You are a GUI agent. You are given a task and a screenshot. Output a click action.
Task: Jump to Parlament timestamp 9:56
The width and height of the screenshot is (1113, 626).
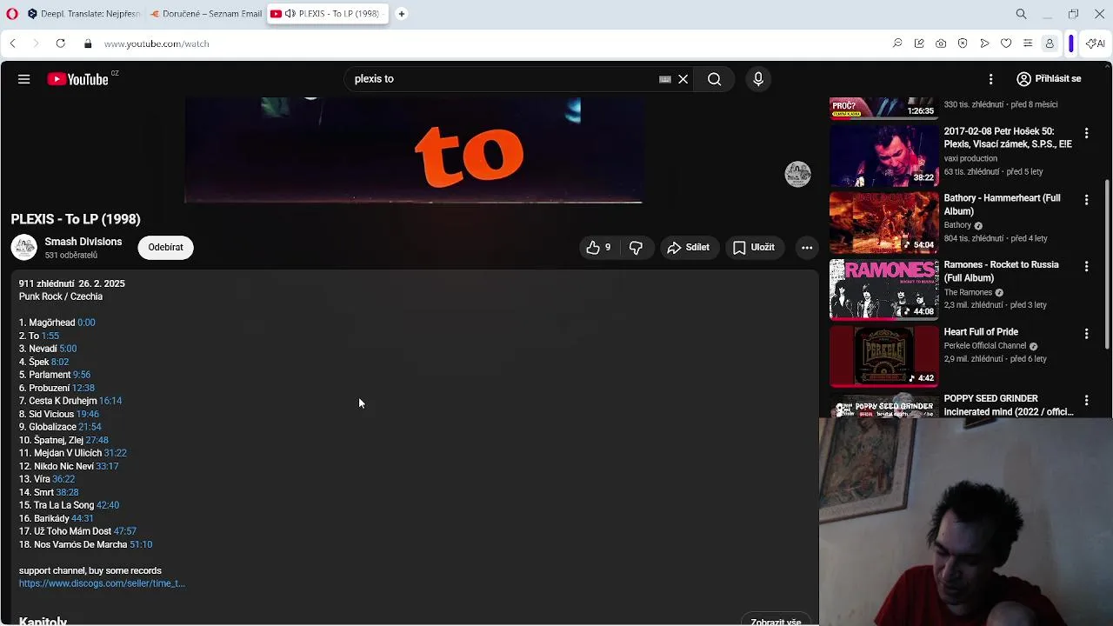82,375
